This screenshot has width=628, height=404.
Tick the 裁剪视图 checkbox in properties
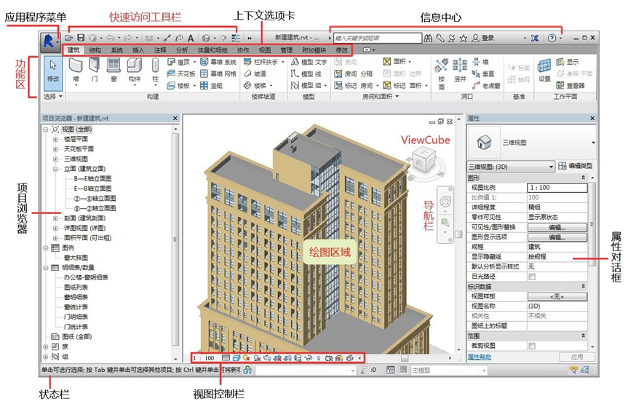pyautogui.click(x=532, y=346)
